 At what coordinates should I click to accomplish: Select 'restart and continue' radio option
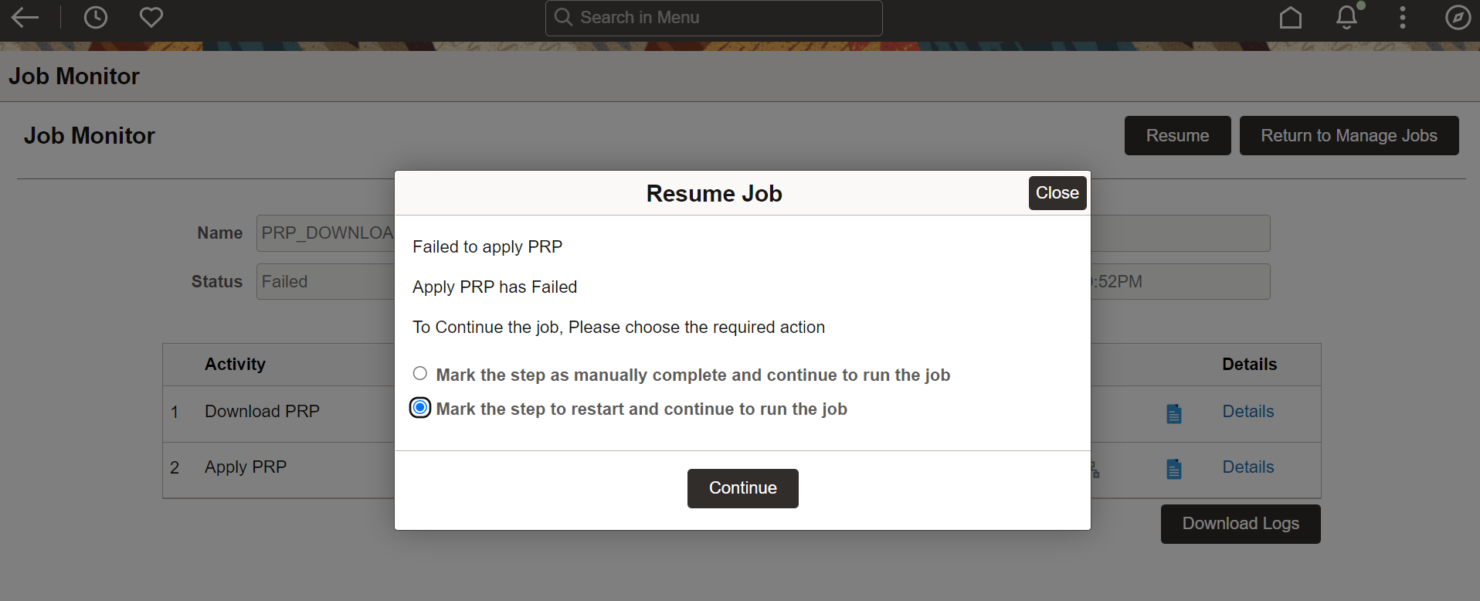[x=420, y=408]
